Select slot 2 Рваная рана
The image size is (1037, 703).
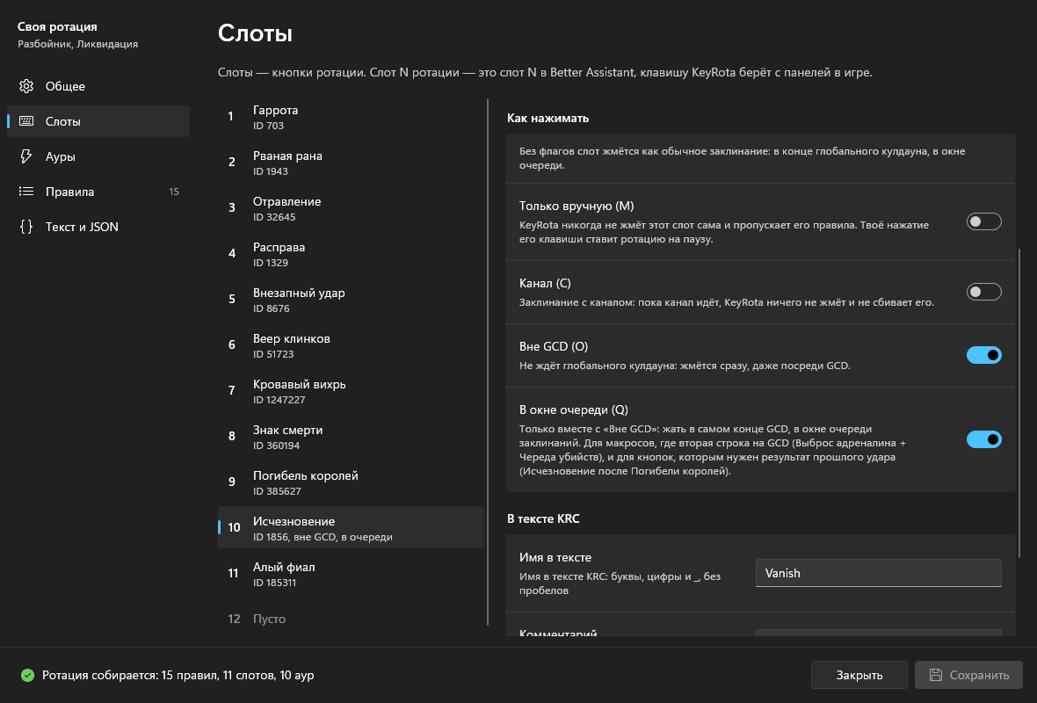(x=351, y=163)
